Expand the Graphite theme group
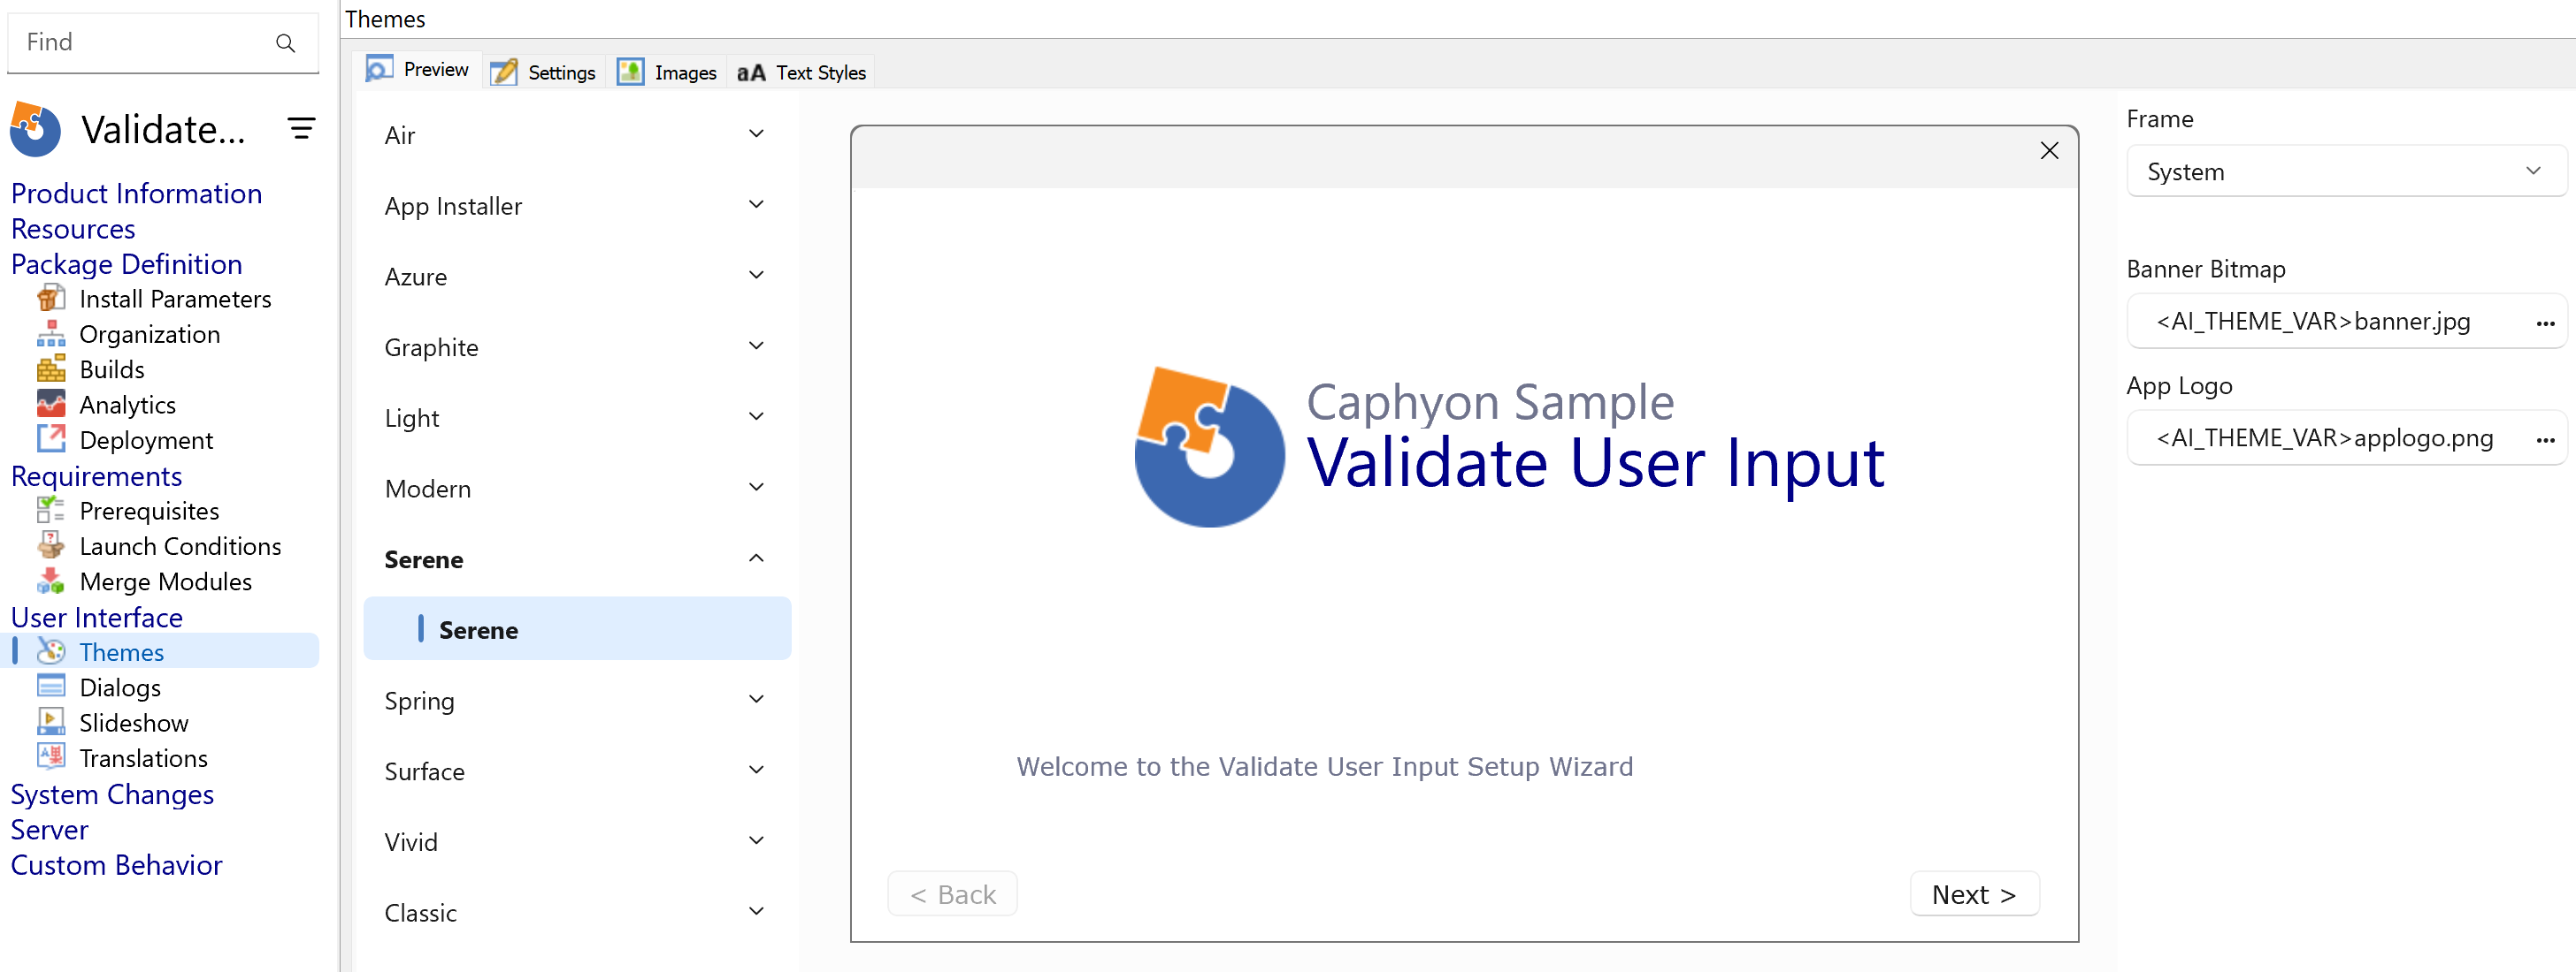The height and width of the screenshot is (972, 2576). pos(756,346)
